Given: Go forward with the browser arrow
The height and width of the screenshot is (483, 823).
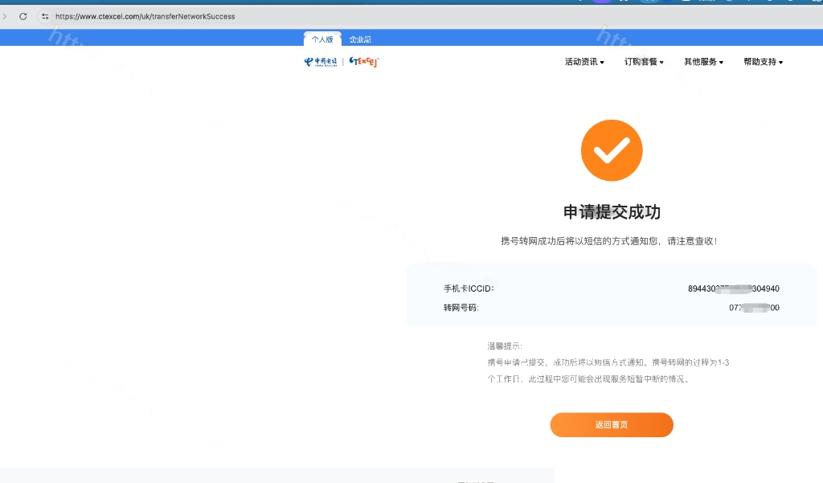Looking at the screenshot, I should click(5, 16).
